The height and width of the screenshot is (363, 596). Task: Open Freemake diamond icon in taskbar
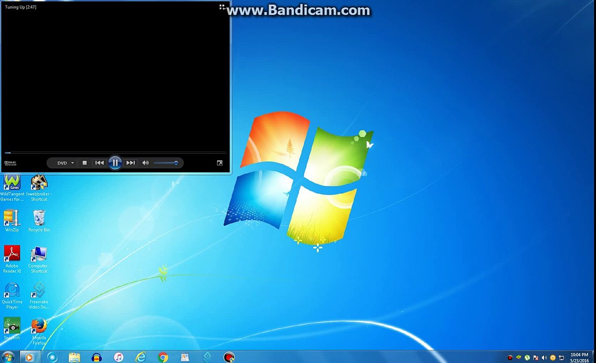(207, 357)
